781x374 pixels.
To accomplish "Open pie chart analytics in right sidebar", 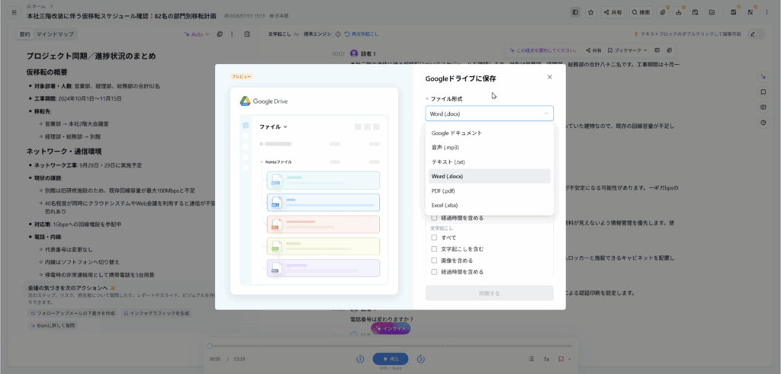I will click(763, 123).
